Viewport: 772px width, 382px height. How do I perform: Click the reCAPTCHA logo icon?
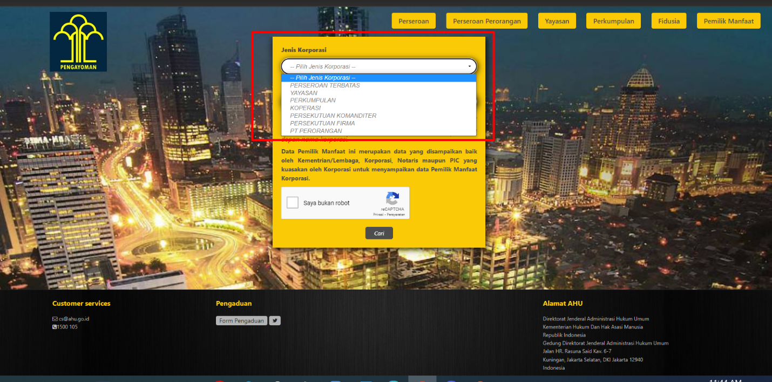coord(392,198)
